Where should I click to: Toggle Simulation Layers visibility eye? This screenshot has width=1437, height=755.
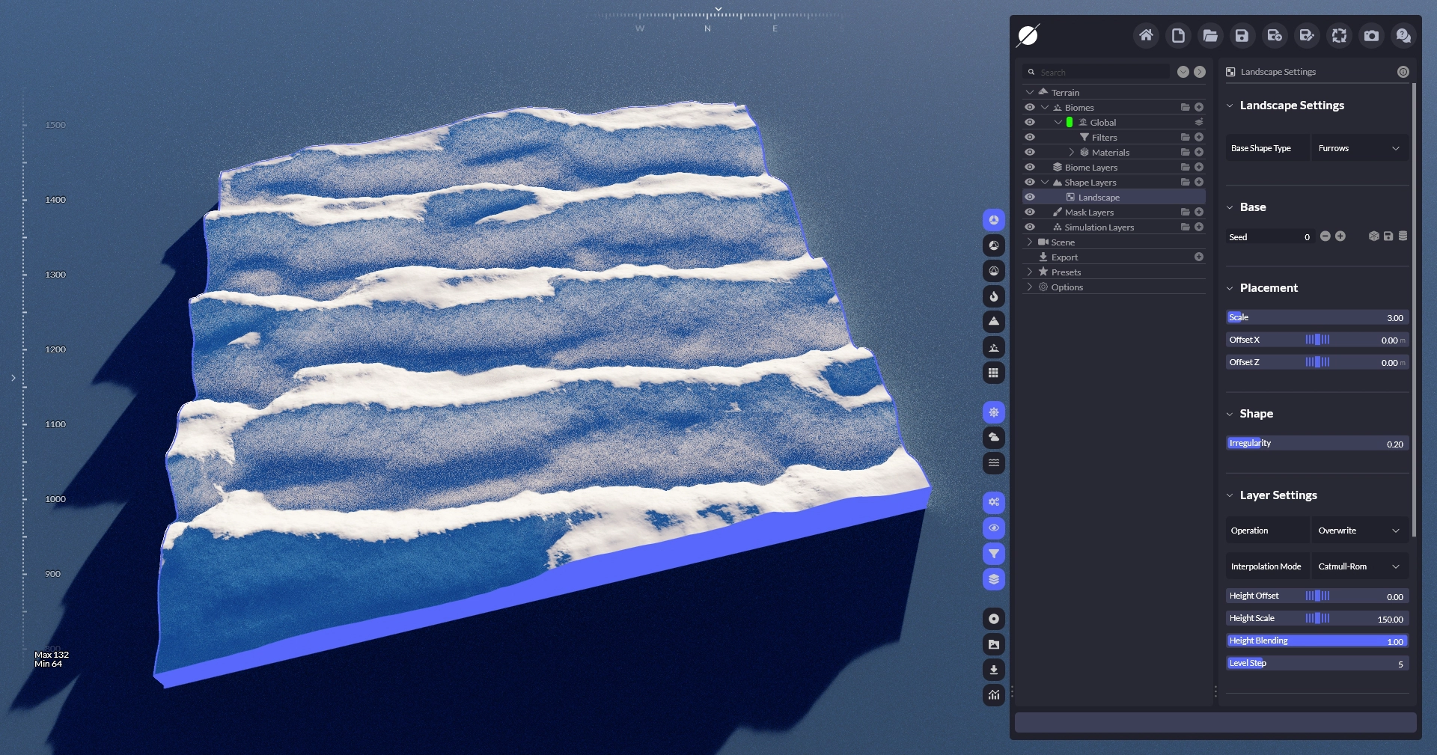(x=1030, y=227)
